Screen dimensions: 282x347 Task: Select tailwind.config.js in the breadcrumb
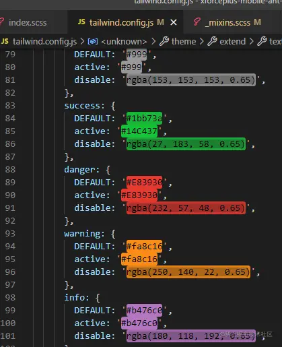44,42
